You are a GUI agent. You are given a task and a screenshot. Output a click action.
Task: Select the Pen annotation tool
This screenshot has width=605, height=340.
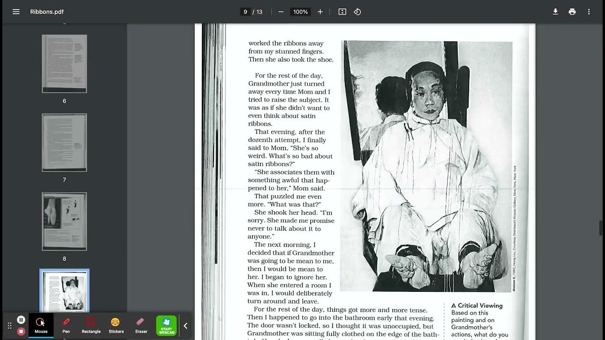click(66, 325)
